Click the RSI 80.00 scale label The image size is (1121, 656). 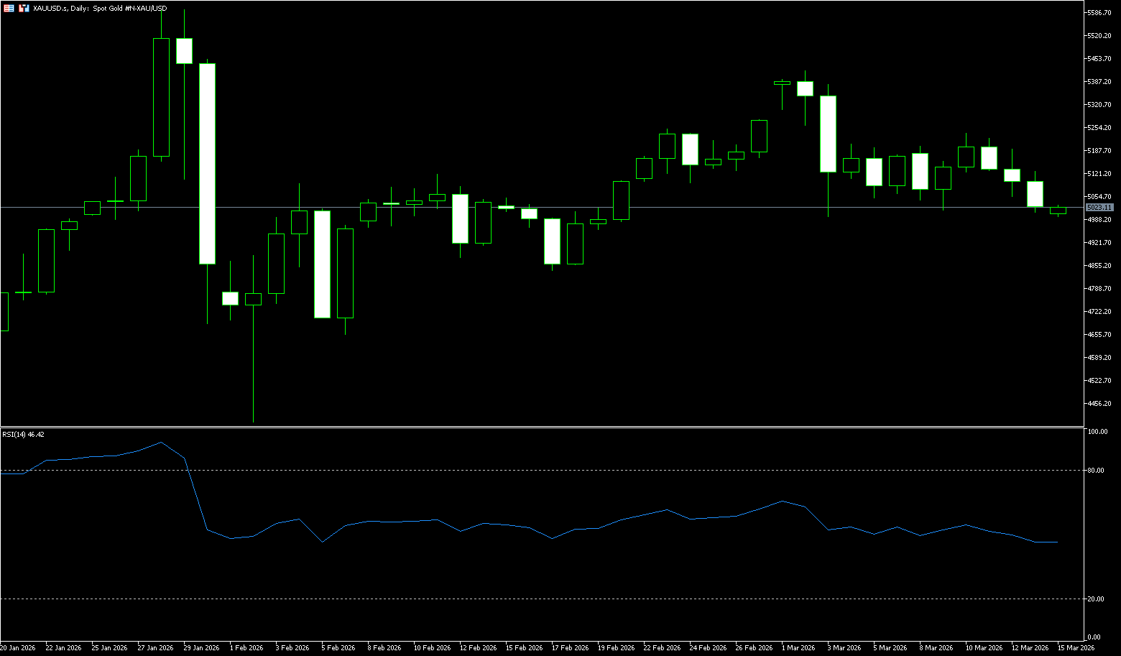(x=1097, y=471)
